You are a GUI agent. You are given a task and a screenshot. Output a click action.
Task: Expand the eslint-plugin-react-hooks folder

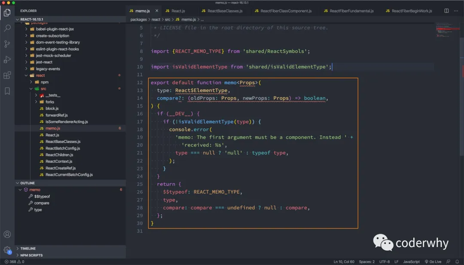pos(70,49)
